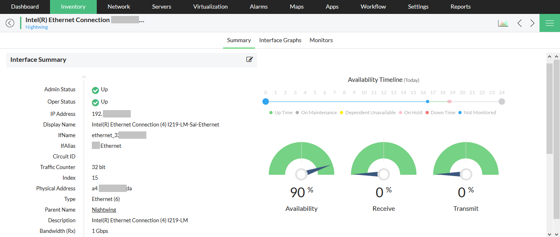Viewport: 560px width, 237px height.
Task: Open the Reports section from top bar
Action: point(460,7)
